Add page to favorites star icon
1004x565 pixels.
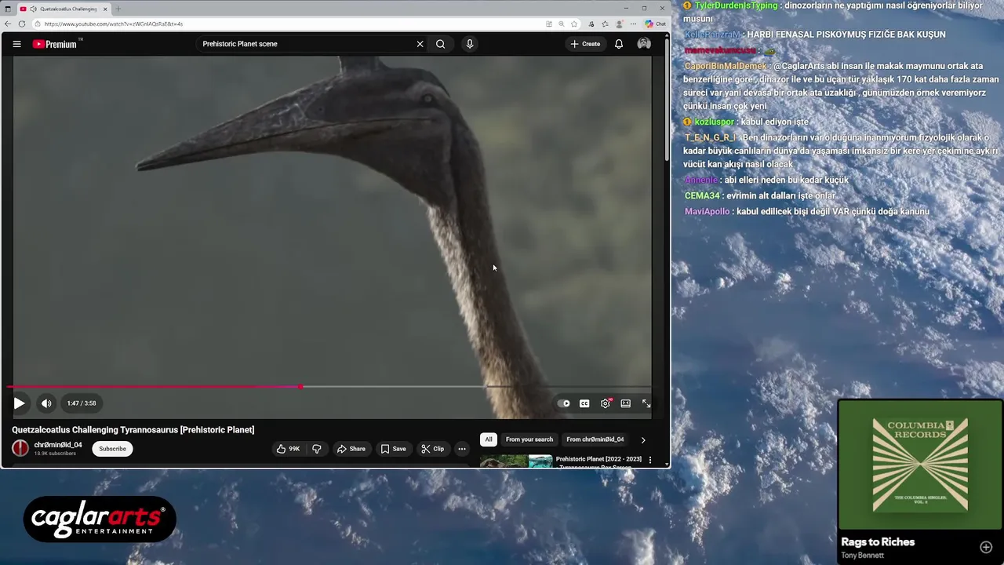[574, 24]
